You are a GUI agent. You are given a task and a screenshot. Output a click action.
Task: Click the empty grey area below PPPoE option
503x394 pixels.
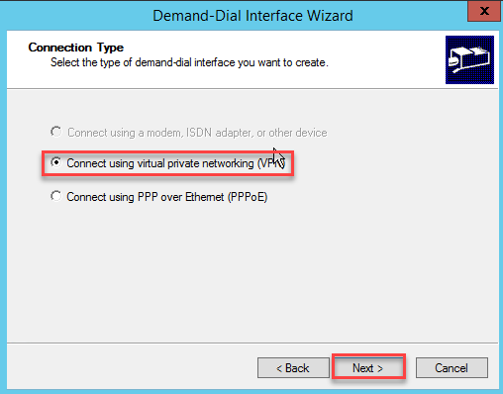pyautogui.click(x=252, y=270)
